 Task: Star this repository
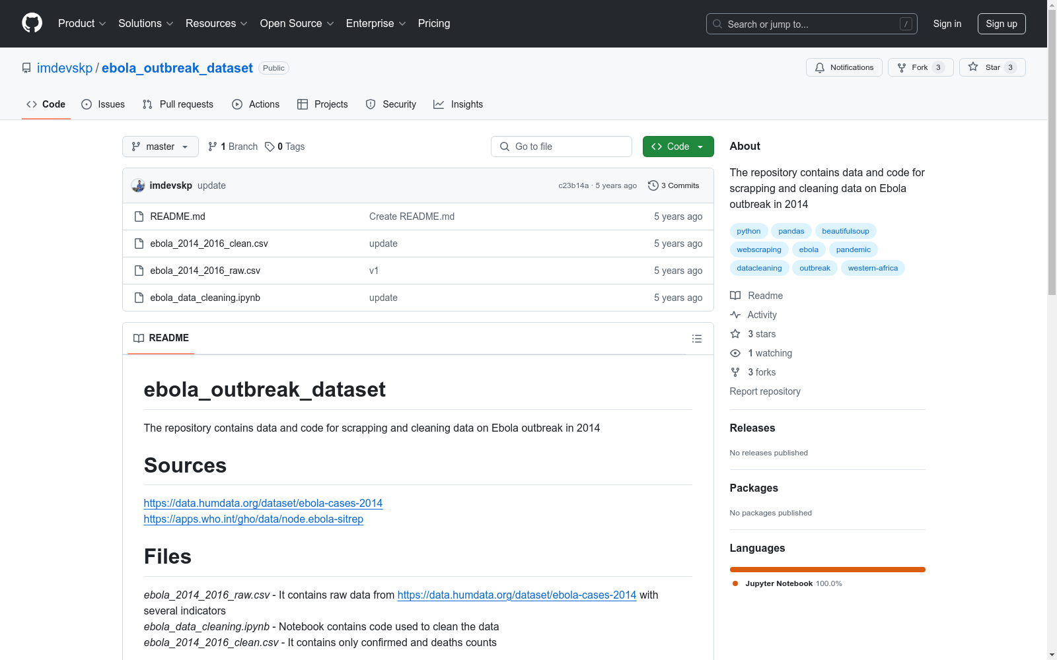tap(992, 67)
